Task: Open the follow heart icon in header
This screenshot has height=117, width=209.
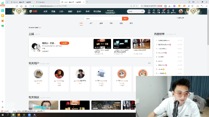Action: [x=154, y=11]
